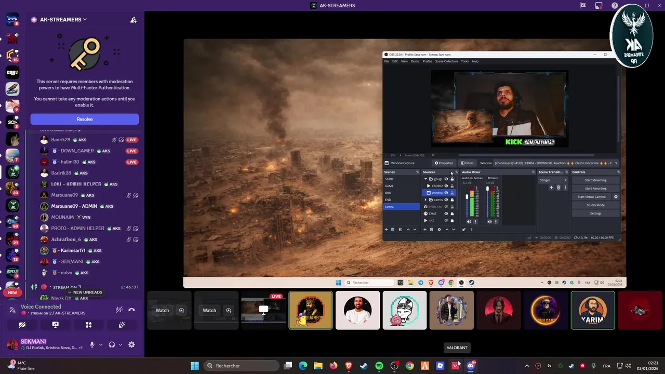Click the second Watch button in the stream strip

(x=209, y=310)
